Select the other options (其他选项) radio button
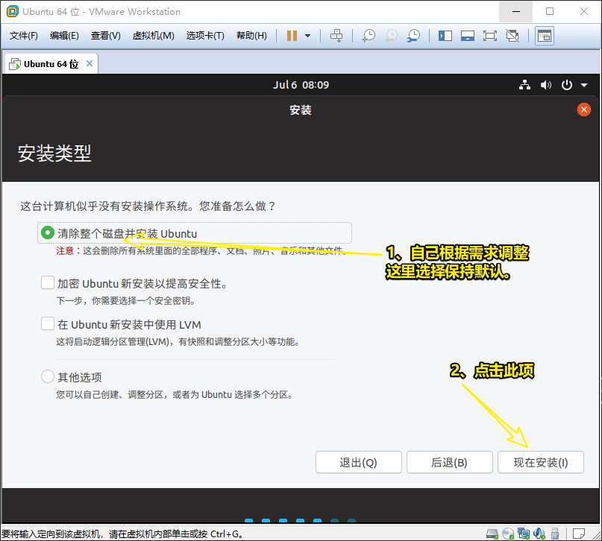This screenshot has height=541, width=602. (x=48, y=377)
